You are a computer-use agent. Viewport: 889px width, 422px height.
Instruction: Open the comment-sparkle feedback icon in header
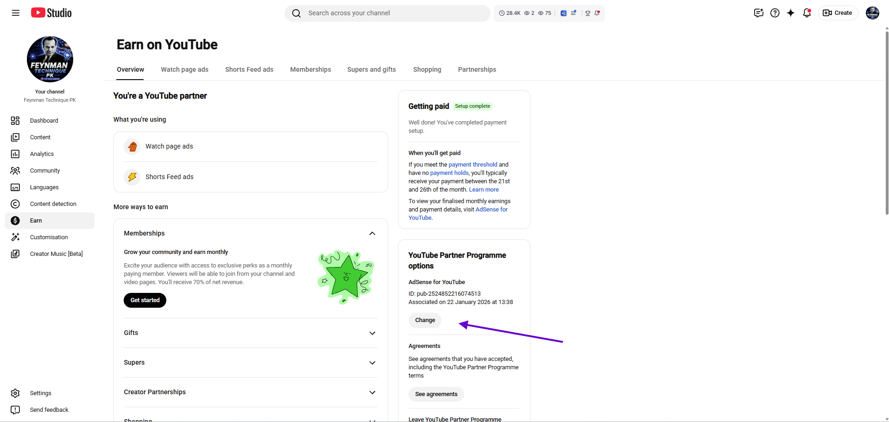759,13
